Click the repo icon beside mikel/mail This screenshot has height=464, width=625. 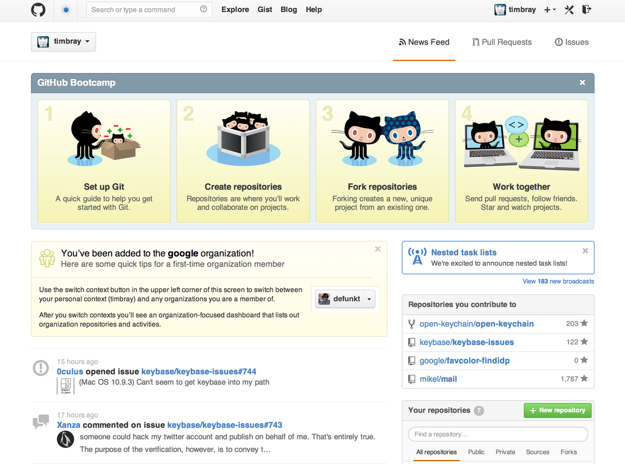(x=411, y=379)
